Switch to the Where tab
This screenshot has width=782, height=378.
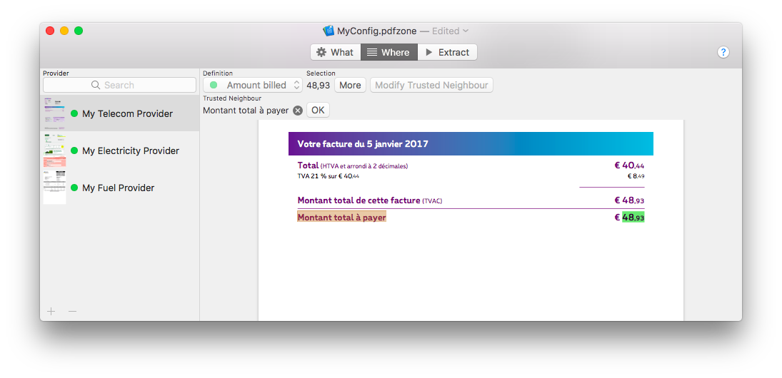pos(389,52)
